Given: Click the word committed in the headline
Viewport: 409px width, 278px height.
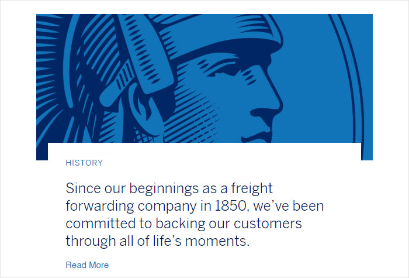Looking at the screenshot, I should tap(100, 224).
